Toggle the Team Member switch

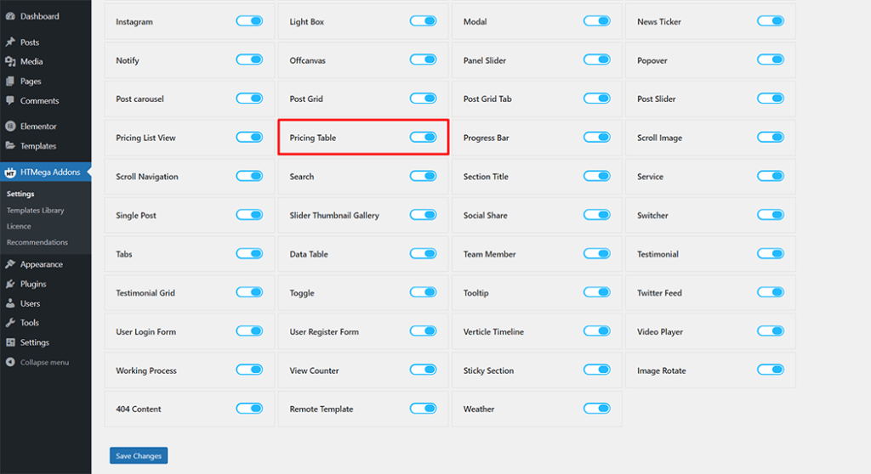point(597,254)
